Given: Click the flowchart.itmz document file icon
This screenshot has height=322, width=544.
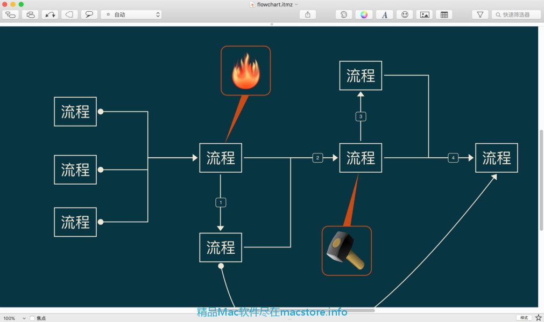Looking at the screenshot, I should coord(252,4).
